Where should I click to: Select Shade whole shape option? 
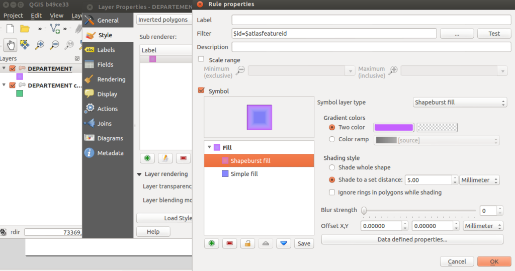(x=332, y=167)
